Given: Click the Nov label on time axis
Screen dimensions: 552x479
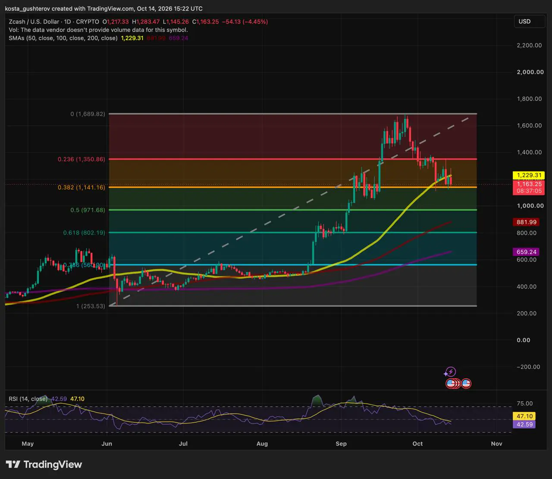Looking at the screenshot, I should 496,444.
